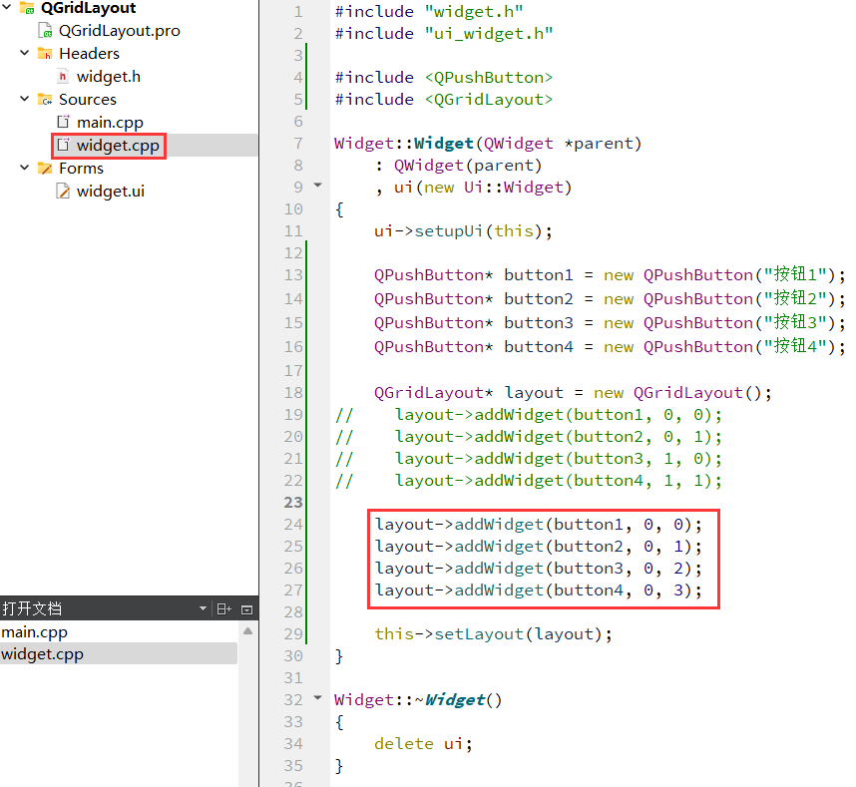
Task: Open main.cpp in the Sources tree
Action: click(x=110, y=123)
